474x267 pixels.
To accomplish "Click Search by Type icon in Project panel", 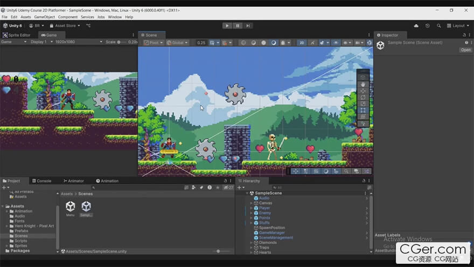I will point(194,188).
